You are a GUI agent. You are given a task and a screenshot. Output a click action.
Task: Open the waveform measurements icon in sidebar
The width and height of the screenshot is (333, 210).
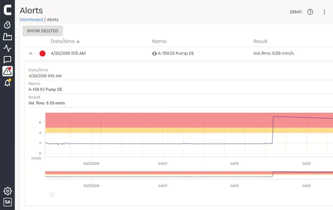coord(7,48)
